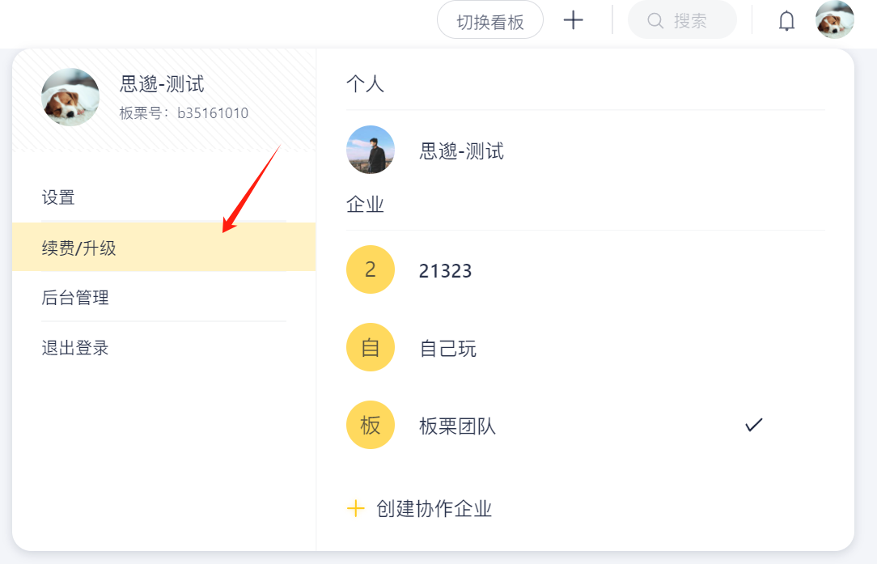Click the 创建协作企业 link
Viewport: 877px width, 564px height.
coord(434,508)
